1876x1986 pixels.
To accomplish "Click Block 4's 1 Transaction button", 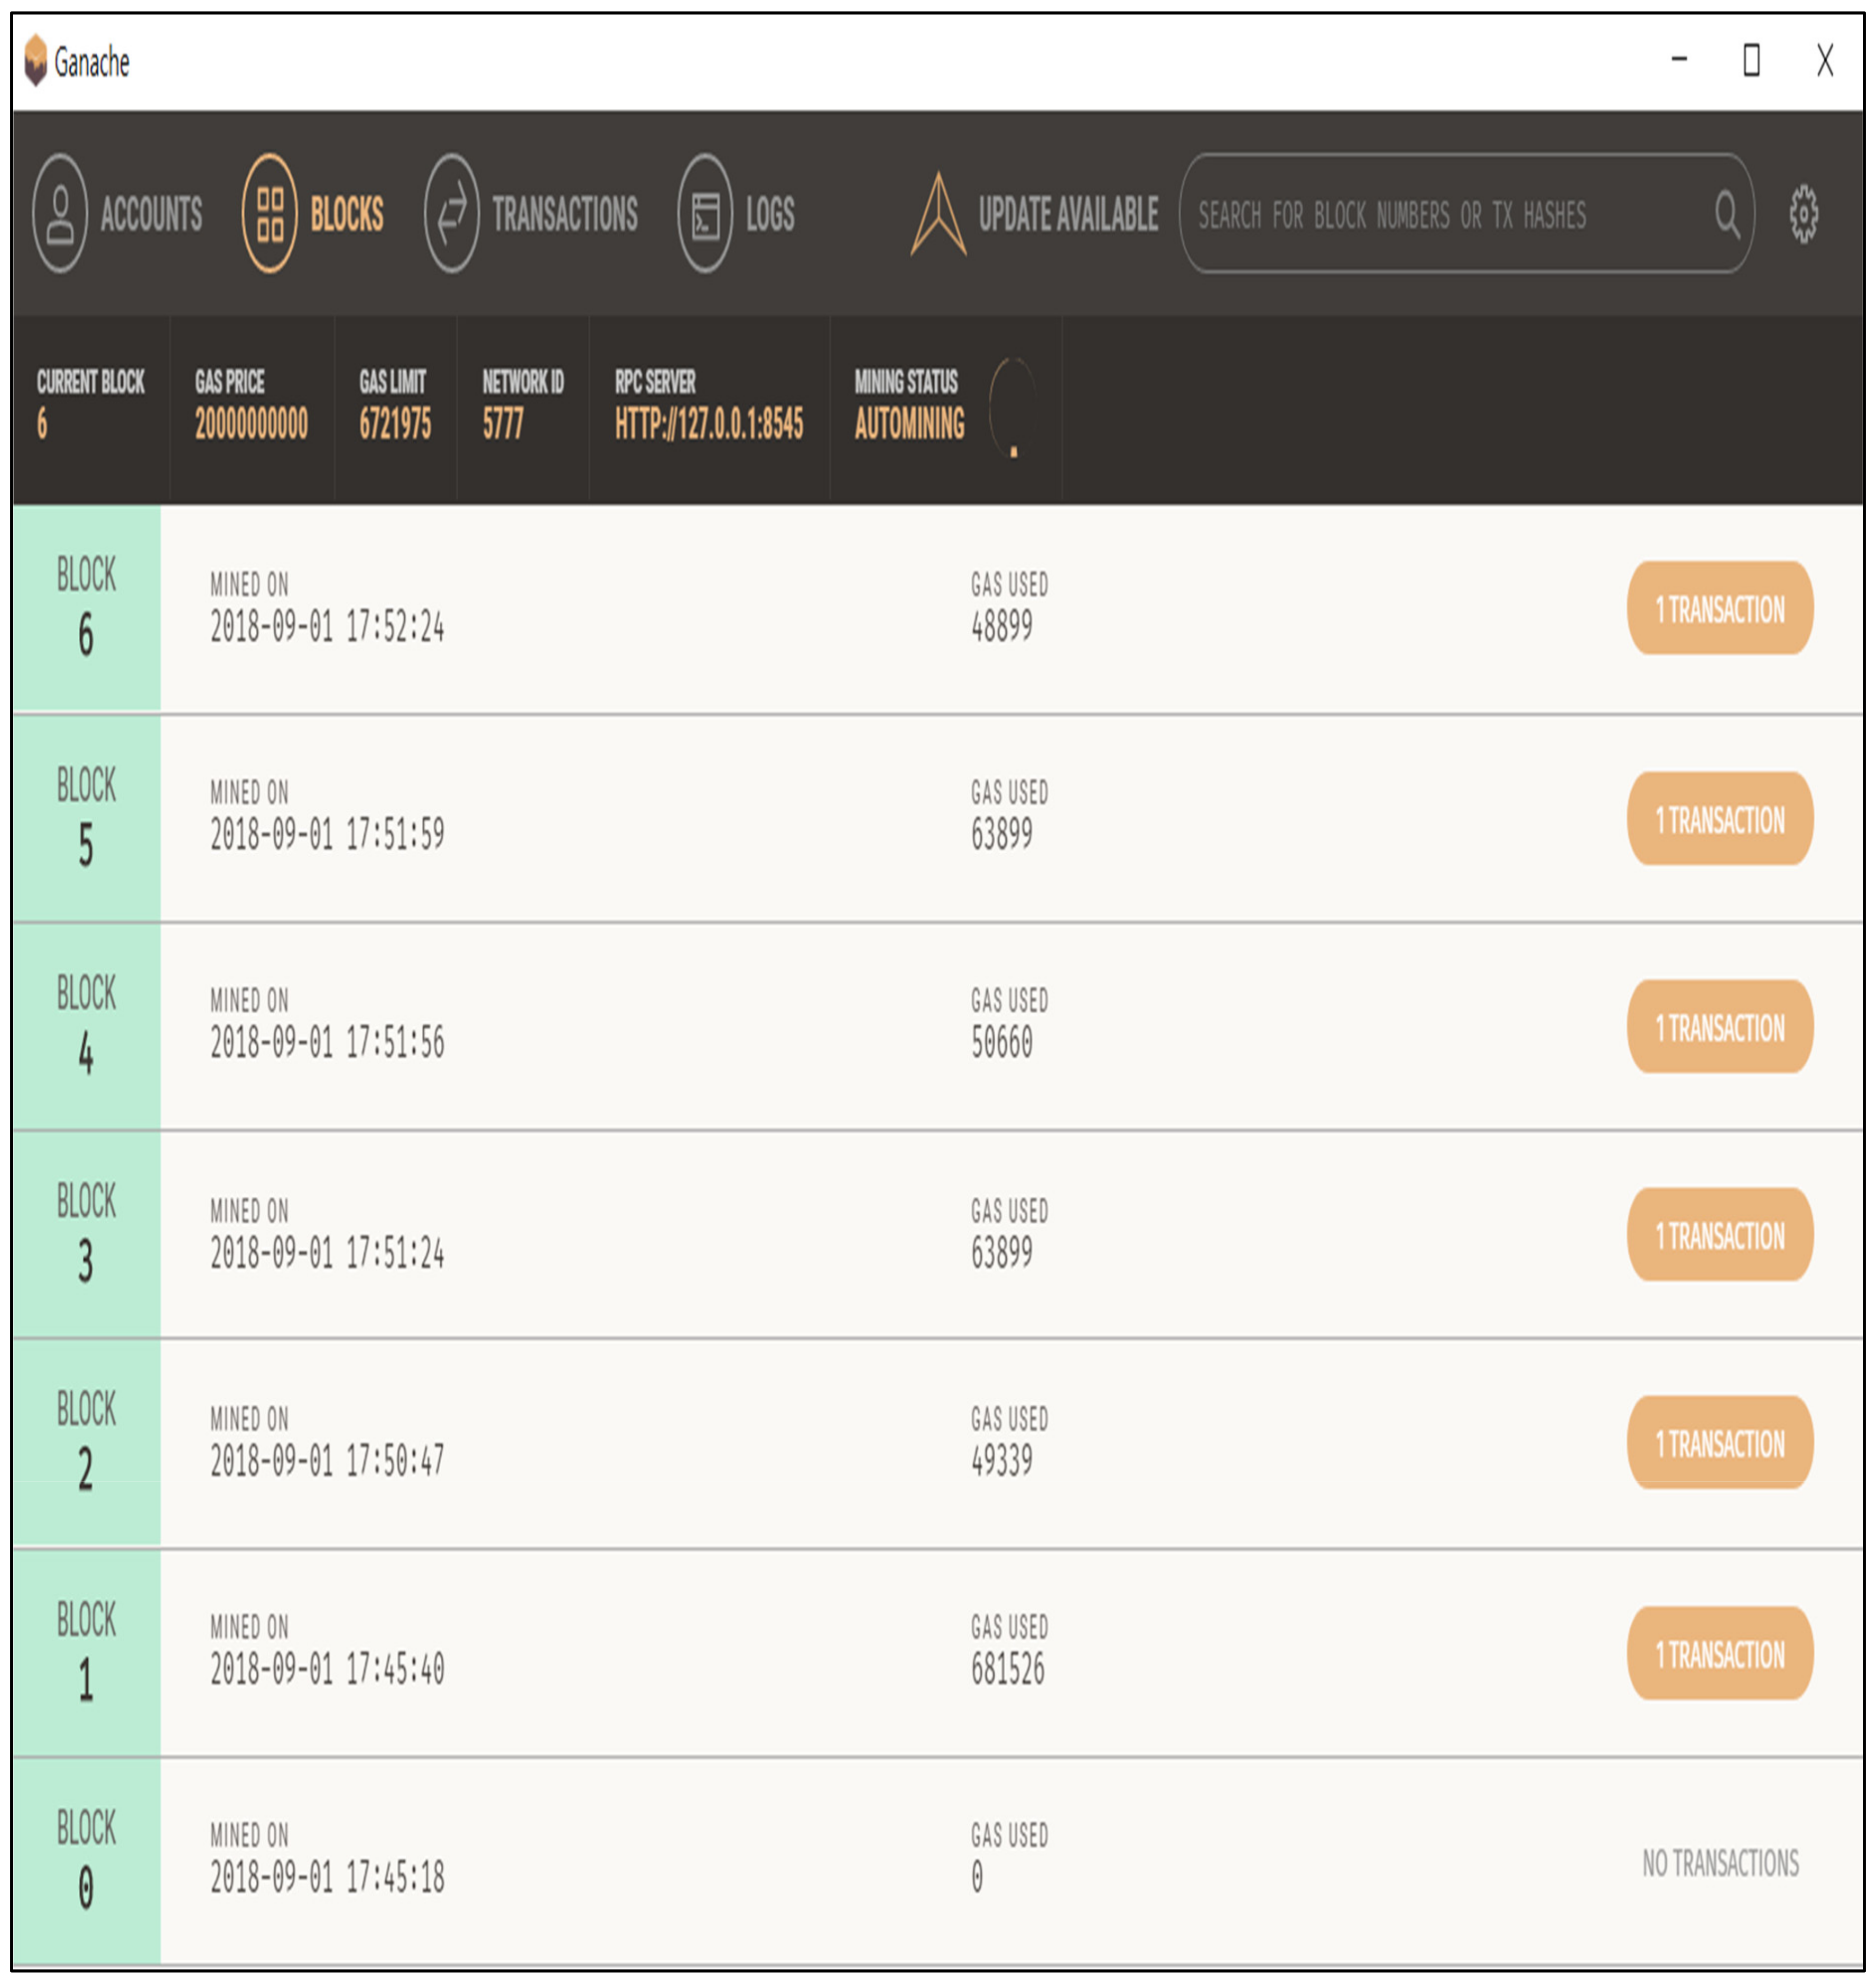I will click(x=1719, y=1028).
